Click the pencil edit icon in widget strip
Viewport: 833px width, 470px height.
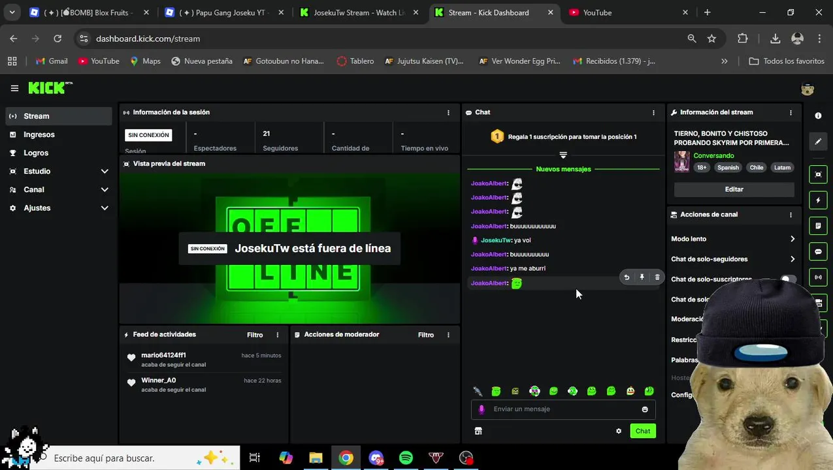[818, 142]
